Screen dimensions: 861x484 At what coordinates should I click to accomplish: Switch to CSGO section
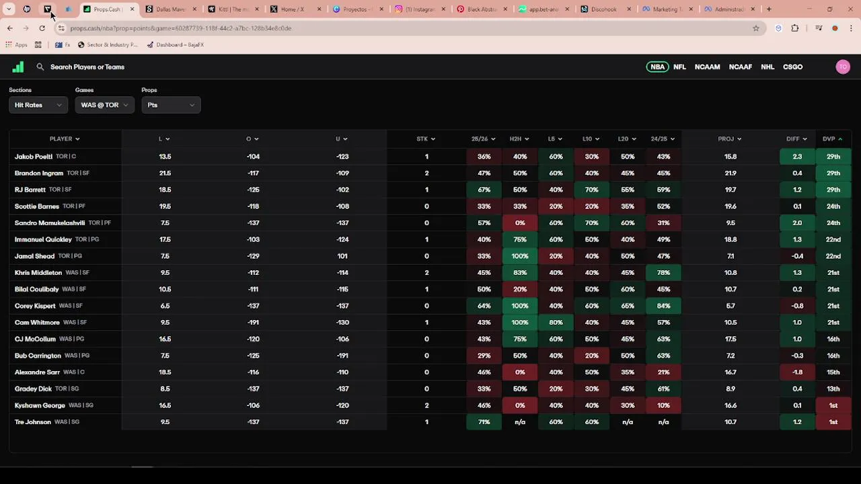(x=792, y=67)
